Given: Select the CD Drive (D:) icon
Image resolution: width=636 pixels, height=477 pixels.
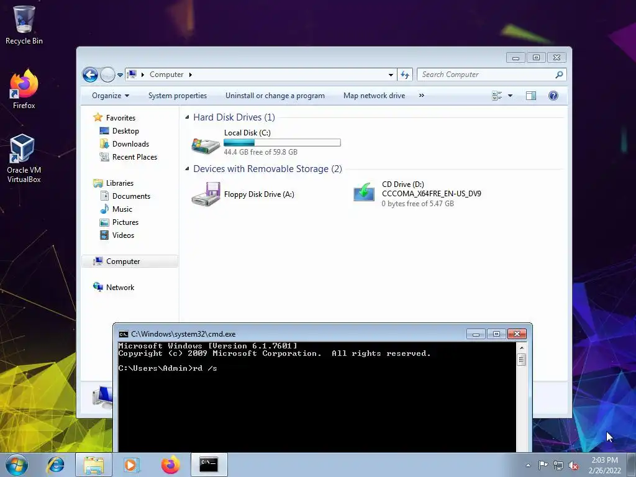Looking at the screenshot, I should (x=364, y=192).
